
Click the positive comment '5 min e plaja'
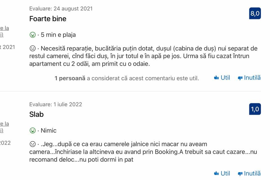click(58, 35)
